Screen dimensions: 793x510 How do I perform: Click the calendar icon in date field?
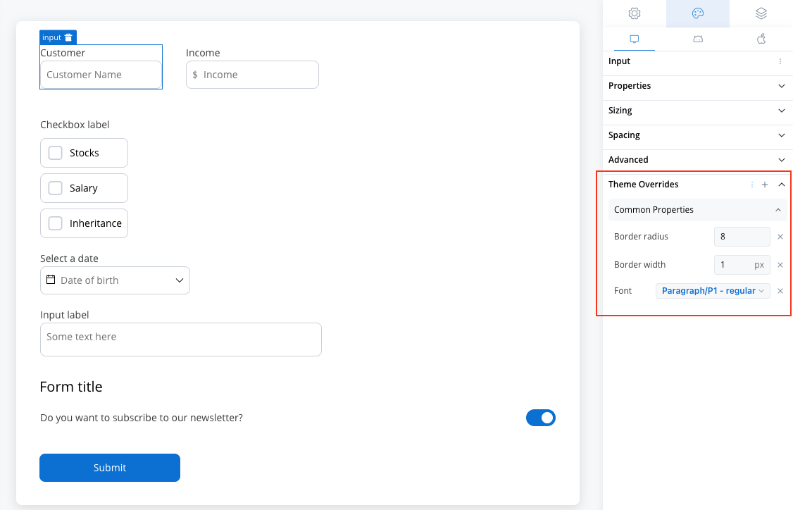pyautogui.click(x=51, y=280)
